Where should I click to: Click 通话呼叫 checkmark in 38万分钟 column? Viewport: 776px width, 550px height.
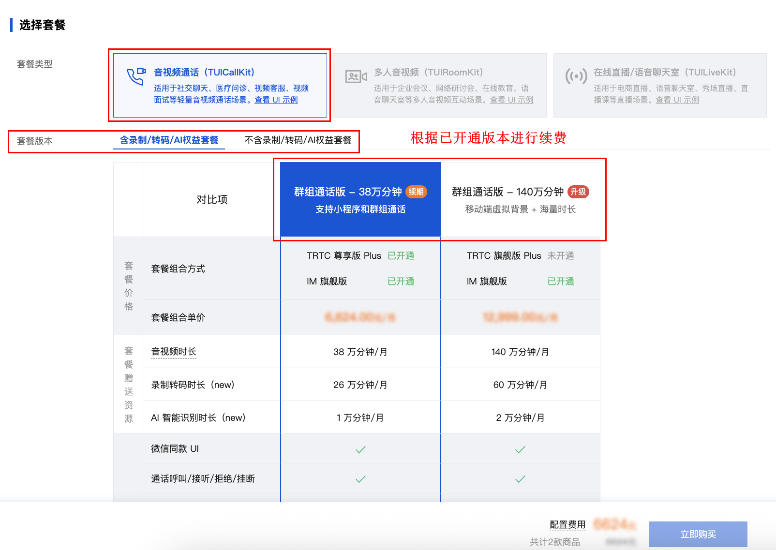pos(360,479)
